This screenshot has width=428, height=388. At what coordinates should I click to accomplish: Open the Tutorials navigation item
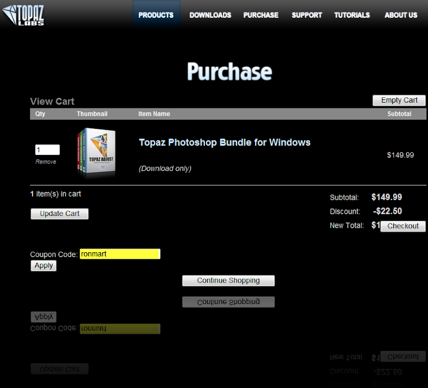pos(352,15)
